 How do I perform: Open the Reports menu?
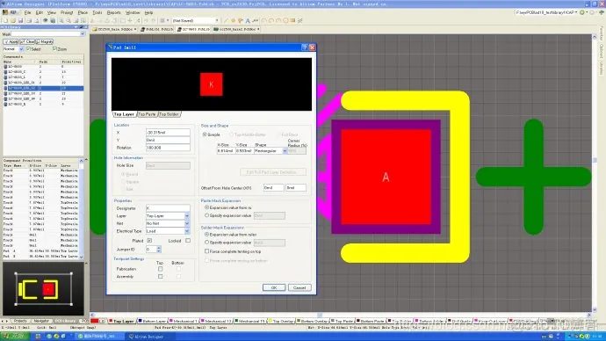pyautogui.click(x=113, y=12)
